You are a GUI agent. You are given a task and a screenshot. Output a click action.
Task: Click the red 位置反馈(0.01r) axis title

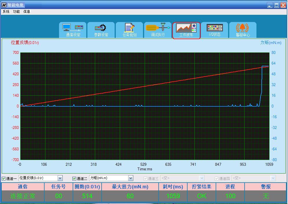pos(25,43)
